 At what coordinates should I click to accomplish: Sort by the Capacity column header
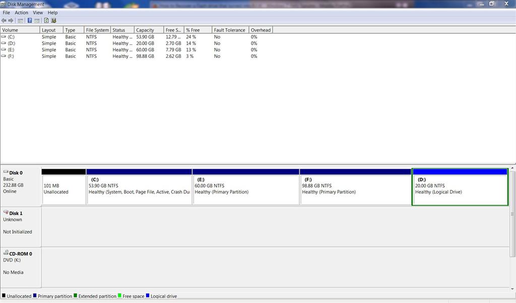click(x=149, y=30)
